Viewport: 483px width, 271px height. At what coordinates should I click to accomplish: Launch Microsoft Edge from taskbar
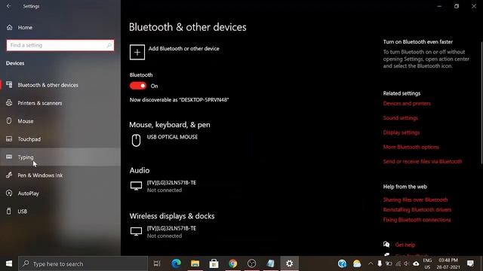pyautogui.click(x=176, y=263)
